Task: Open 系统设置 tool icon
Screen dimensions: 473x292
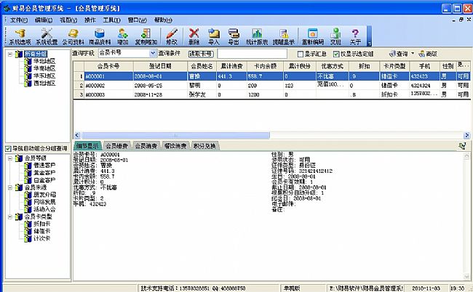Action: point(47,37)
